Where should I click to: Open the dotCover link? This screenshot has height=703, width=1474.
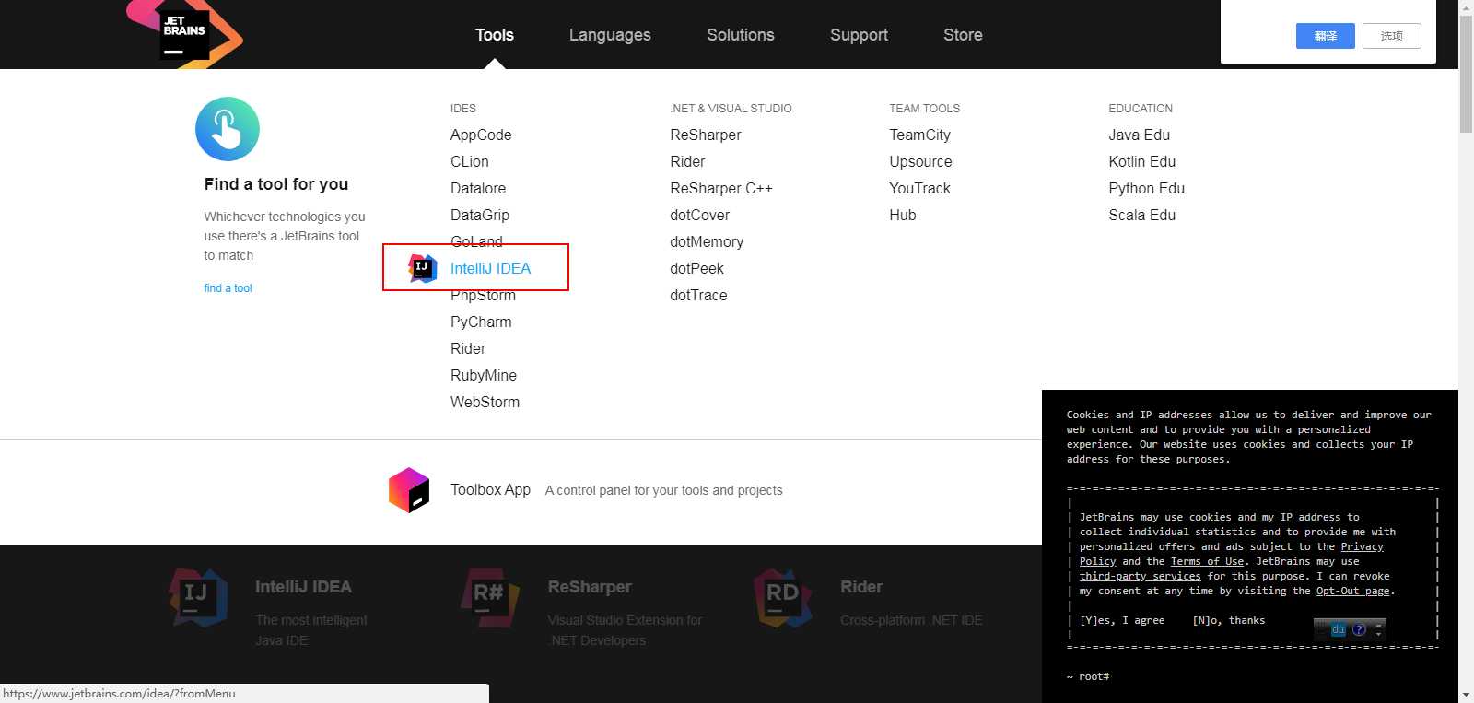[x=699, y=215]
